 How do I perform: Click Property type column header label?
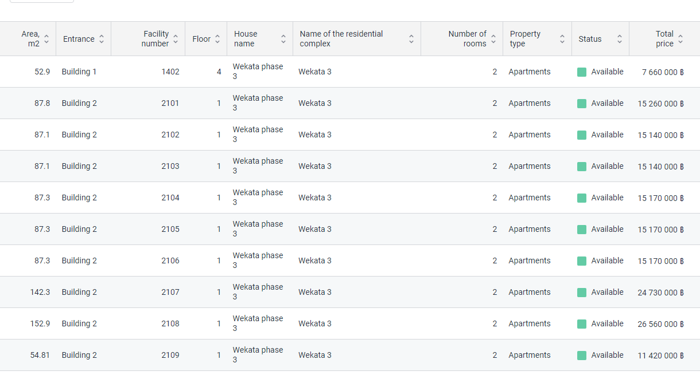pyautogui.click(x=525, y=39)
